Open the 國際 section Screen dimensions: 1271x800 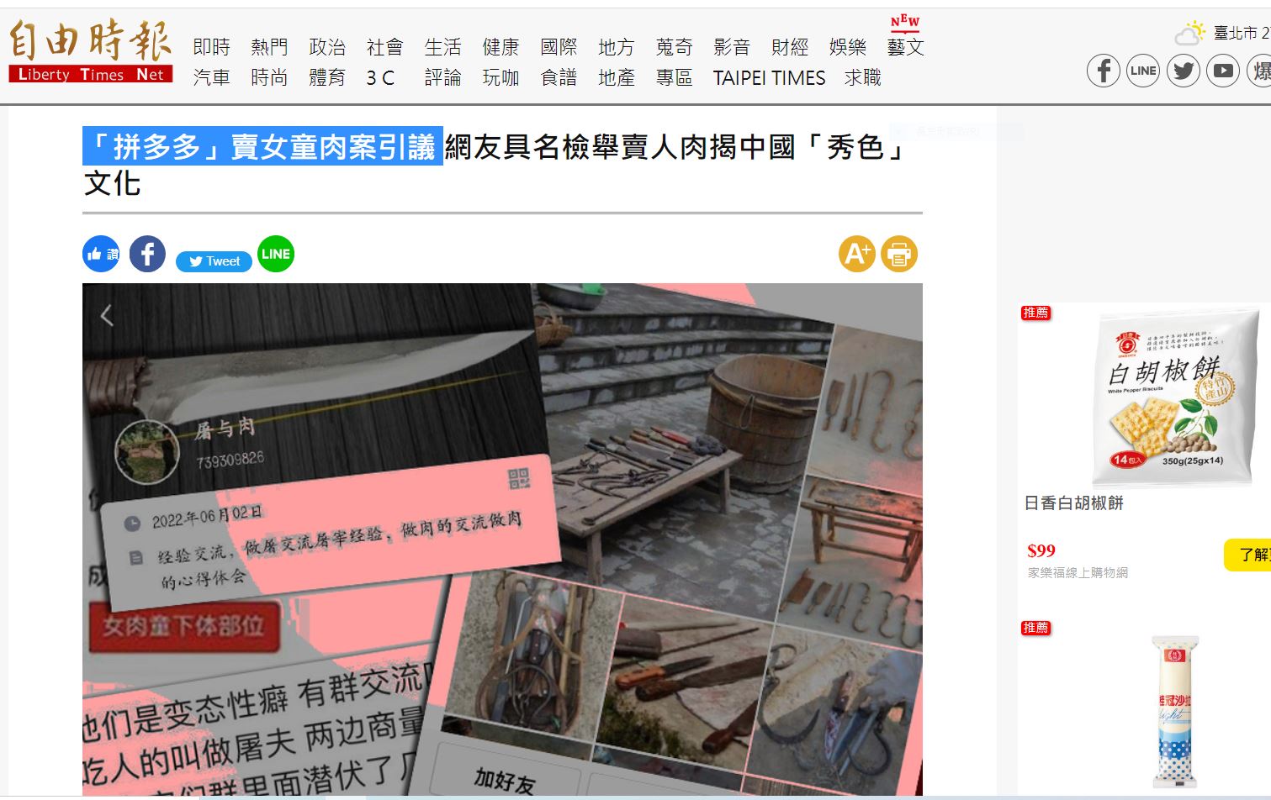point(559,47)
